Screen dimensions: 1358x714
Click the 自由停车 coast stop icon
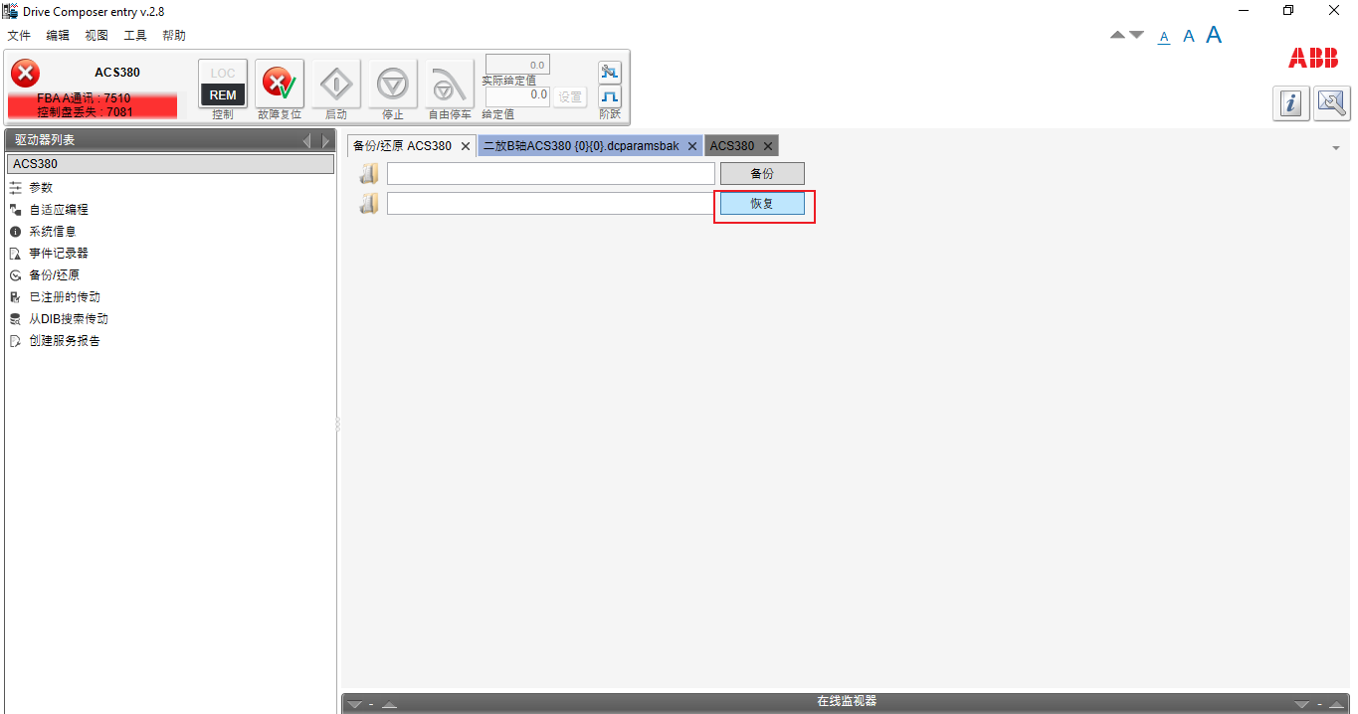[450, 83]
